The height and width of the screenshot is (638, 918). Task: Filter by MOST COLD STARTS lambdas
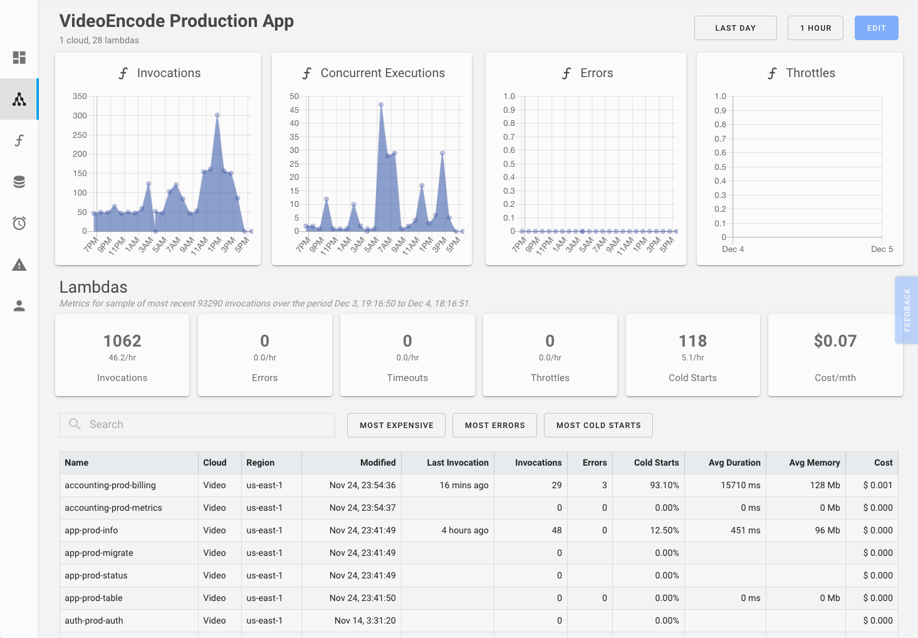(598, 425)
